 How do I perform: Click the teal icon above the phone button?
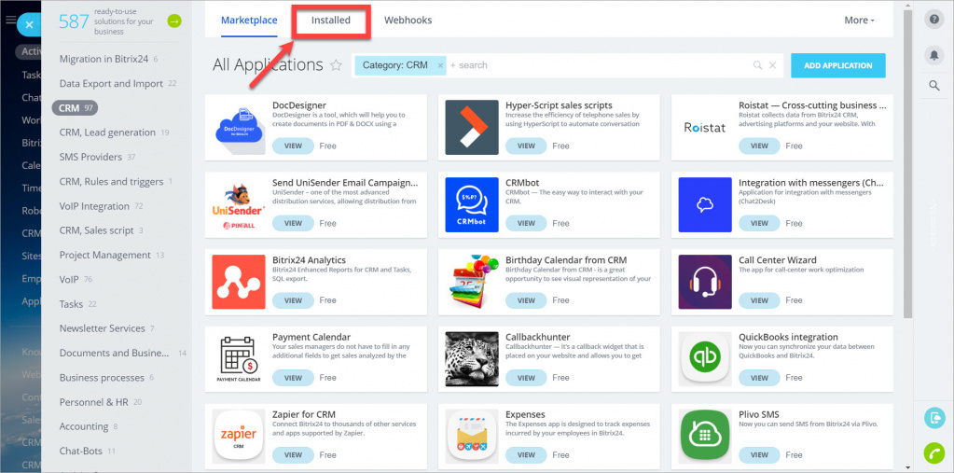[933, 418]
